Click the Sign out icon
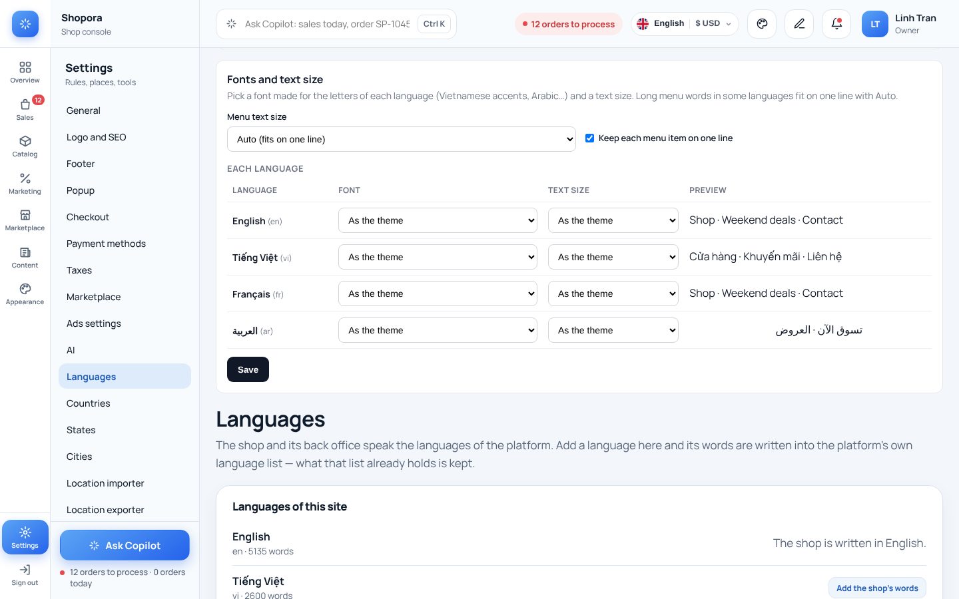 click(25, 570)
